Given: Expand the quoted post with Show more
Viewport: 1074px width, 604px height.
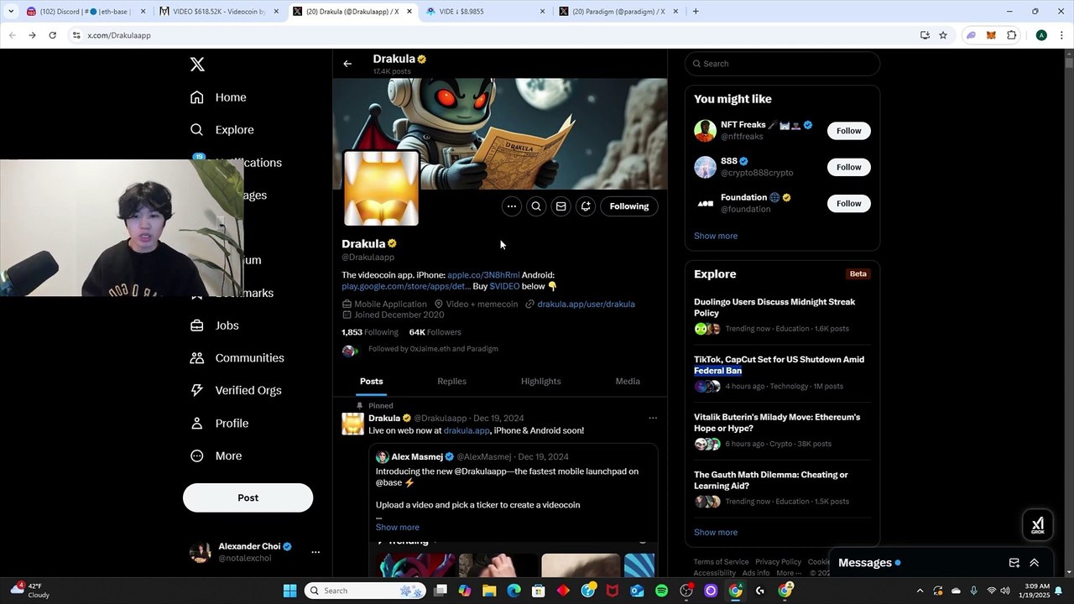Looking at the screenshot, I should click(398, 528).
